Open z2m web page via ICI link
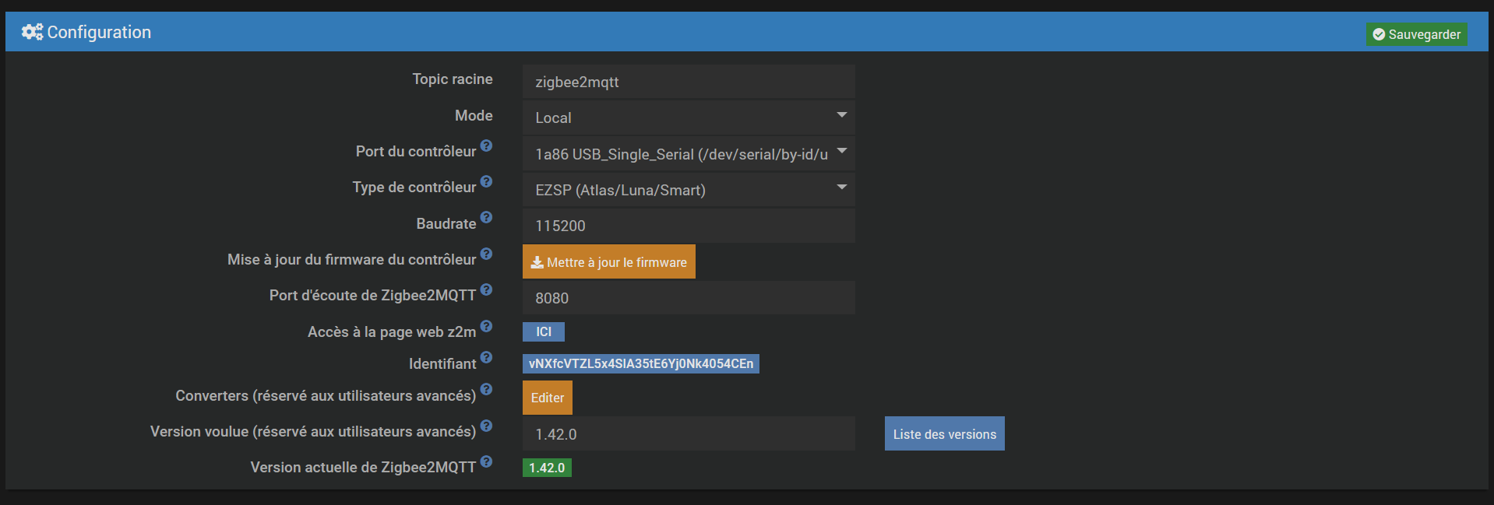This screenshot has height=505, width=1494. [543, 331]
